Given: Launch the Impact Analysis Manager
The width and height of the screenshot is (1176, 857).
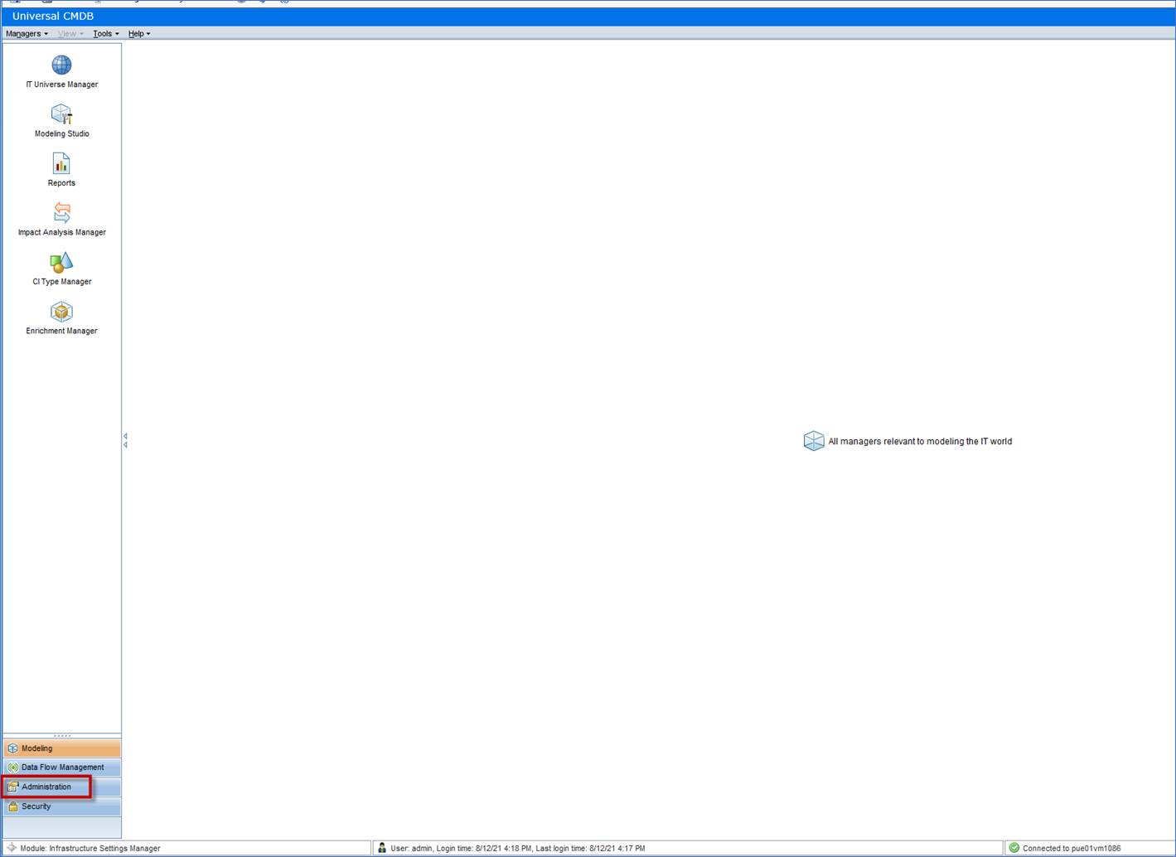Looking at the screenshot, I should pyautogui.click(x=61, y=214).
